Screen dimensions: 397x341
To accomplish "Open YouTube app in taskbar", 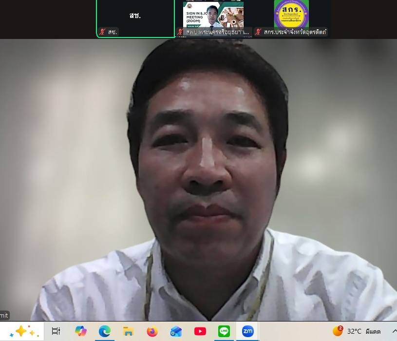I will (200, 331).
